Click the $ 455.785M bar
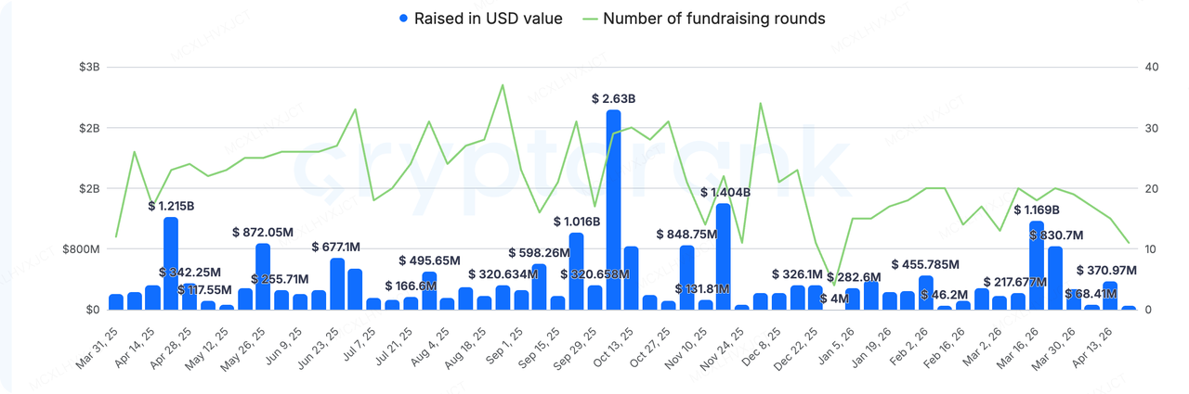The height and width of the screenshot is (394, 1189). [x=926, y=292]
